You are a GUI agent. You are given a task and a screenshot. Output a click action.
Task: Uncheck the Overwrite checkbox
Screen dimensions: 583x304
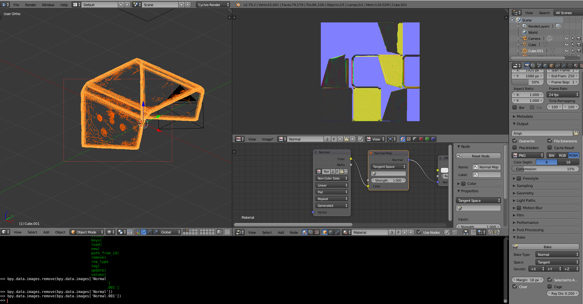pos(515,141)
